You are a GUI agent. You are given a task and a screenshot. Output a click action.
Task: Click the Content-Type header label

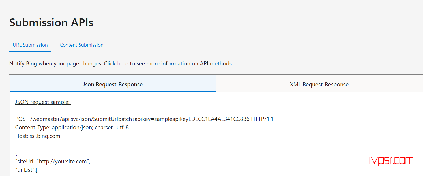coord(33,127)
